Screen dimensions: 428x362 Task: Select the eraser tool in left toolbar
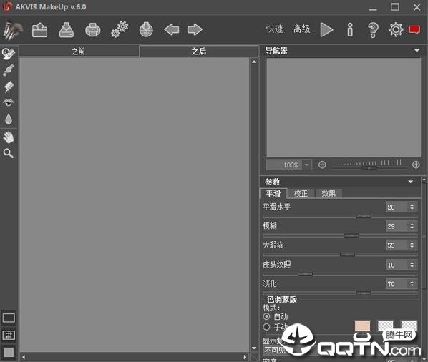tap(9, 87)
